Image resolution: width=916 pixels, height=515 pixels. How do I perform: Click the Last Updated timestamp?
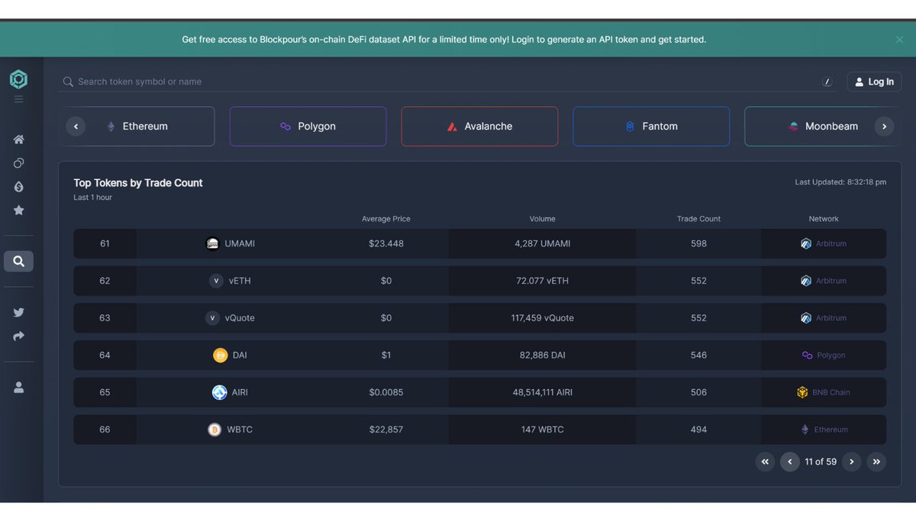[840, 182]
